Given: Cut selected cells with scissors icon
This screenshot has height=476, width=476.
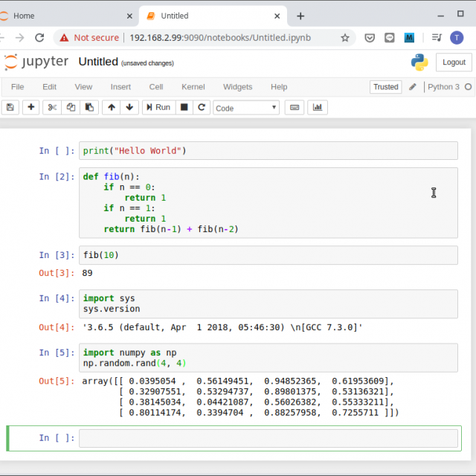Looking at the screenshot, I should point(52,107).
